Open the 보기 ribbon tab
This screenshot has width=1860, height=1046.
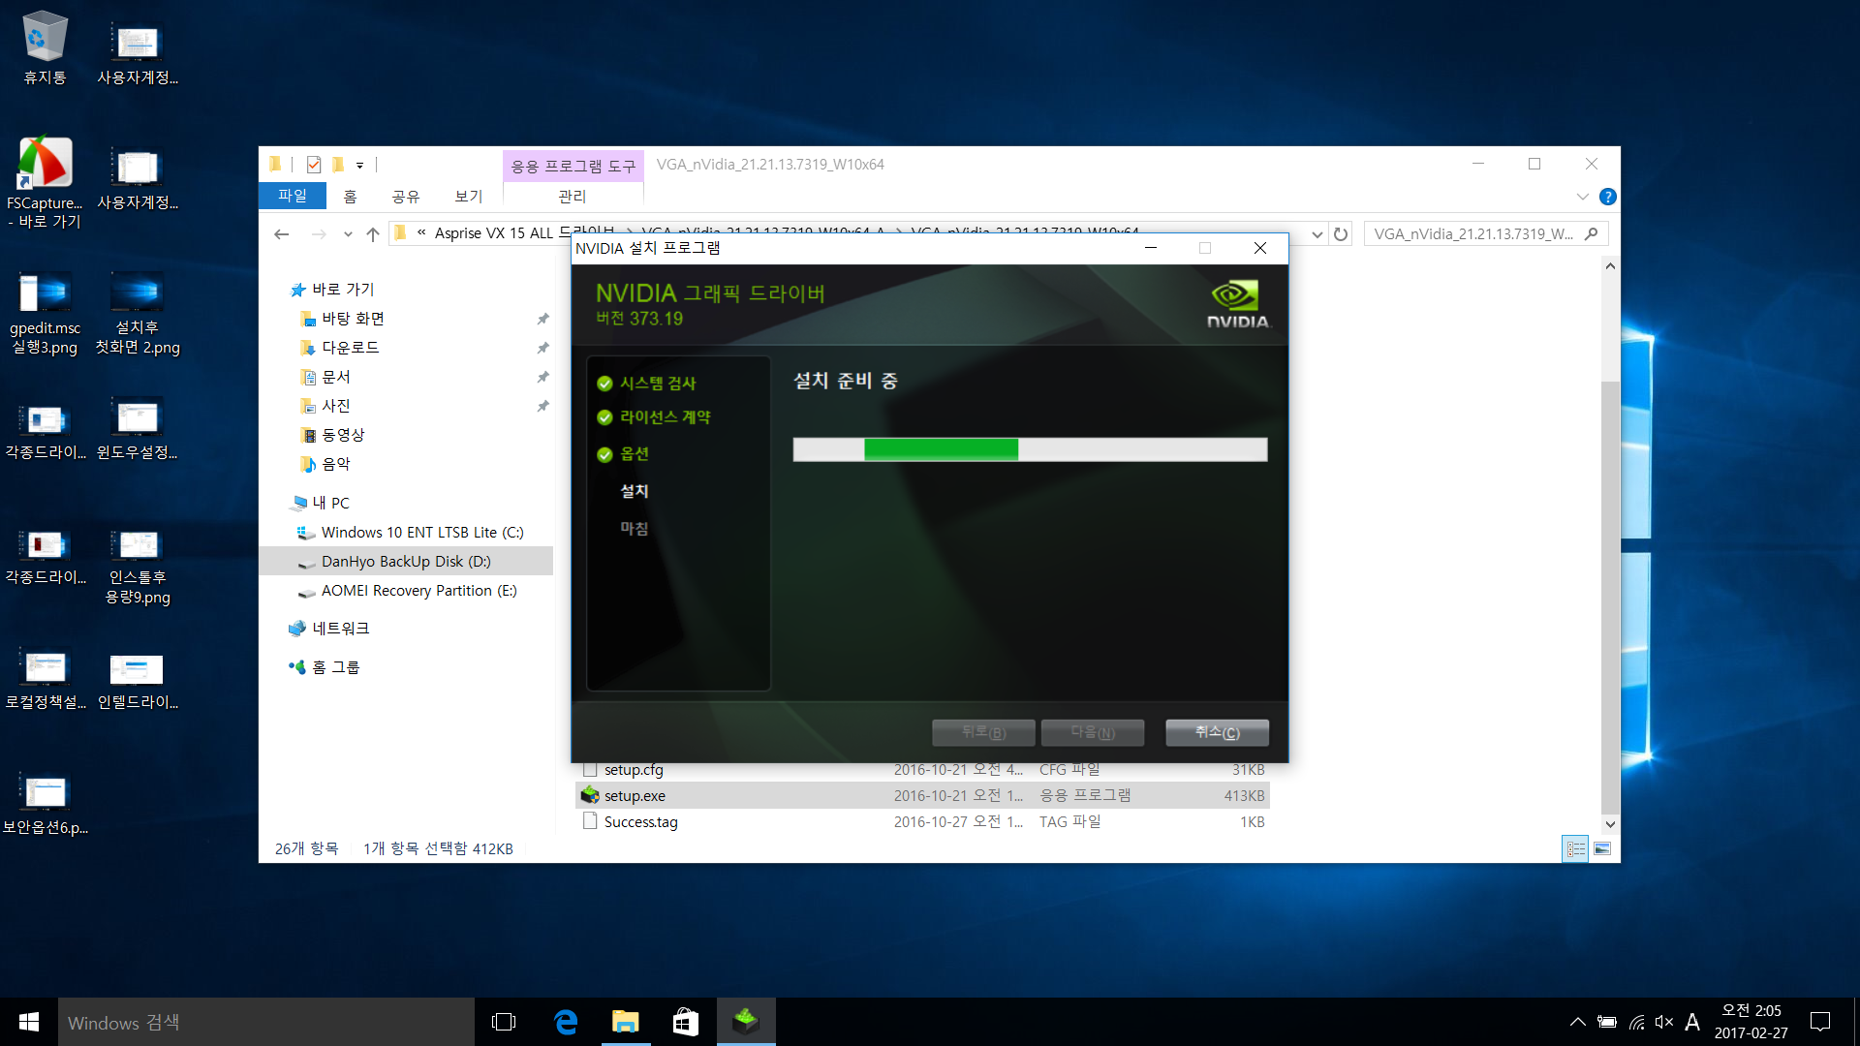(x=469, y=197)
